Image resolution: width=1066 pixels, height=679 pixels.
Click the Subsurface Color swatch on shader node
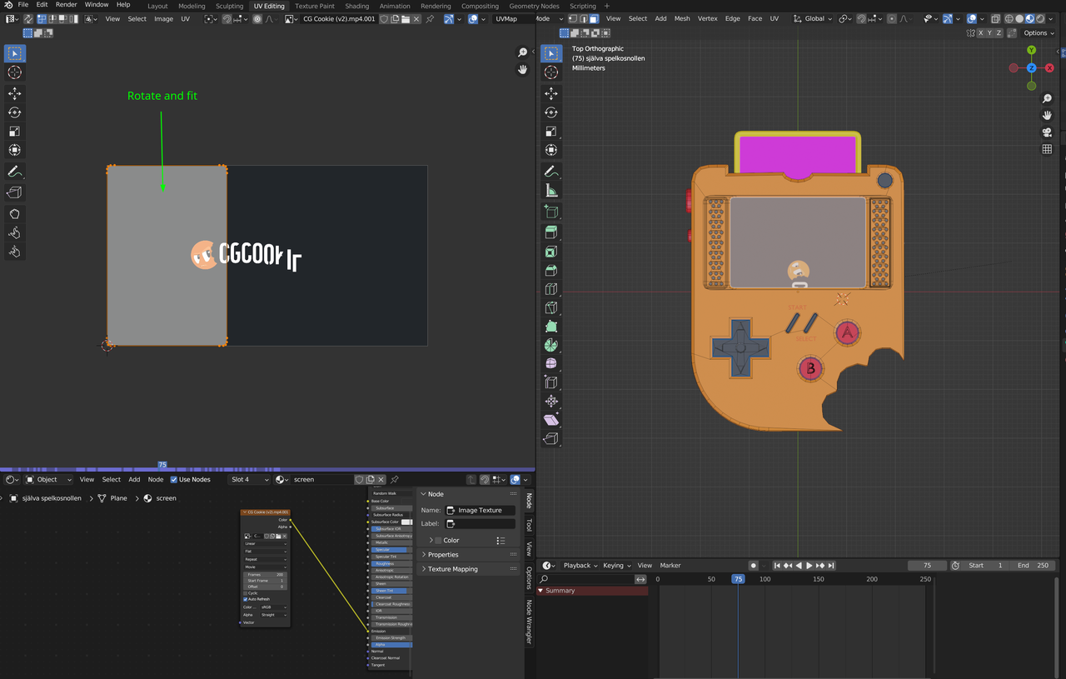pos(406,522)
